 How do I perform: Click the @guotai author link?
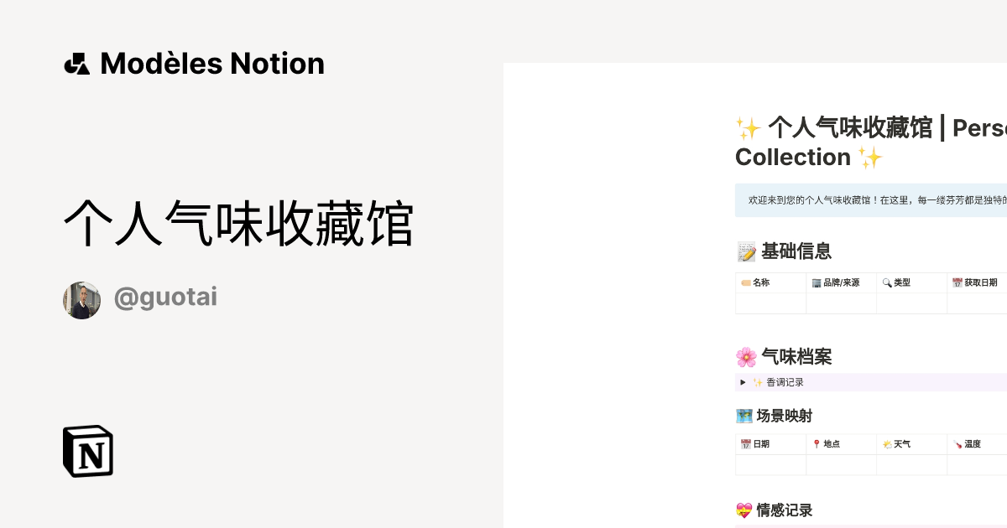pyautogui.click(x=165, y=296)
